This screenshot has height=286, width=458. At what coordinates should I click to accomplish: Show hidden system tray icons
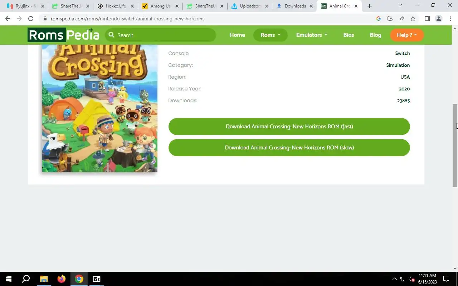[395, 279]
